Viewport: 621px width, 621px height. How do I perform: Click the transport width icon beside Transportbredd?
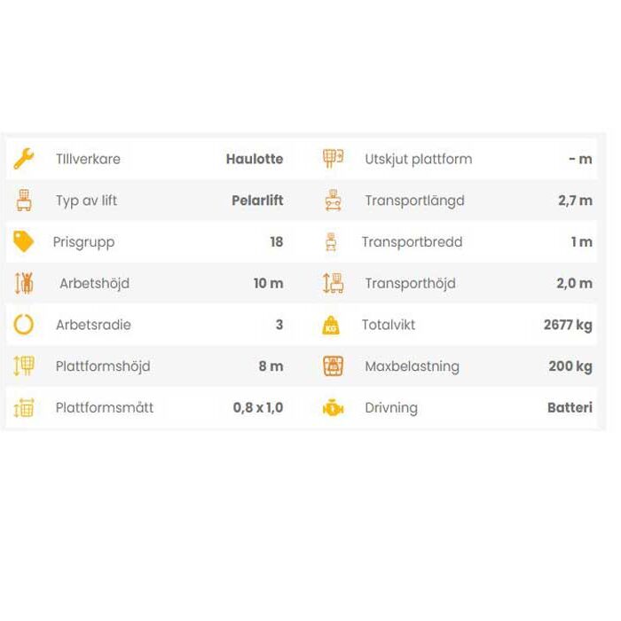coord(333,242)
